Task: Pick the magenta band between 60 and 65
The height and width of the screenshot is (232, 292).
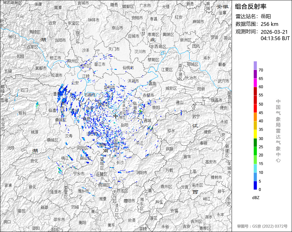Action: click(255, 83)
